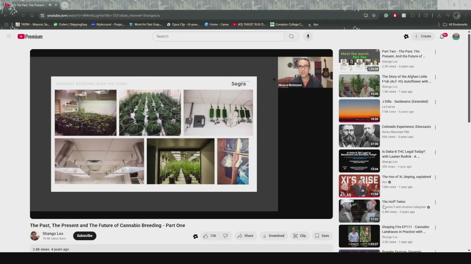The image size is (471, 264).
Task: Open options for Colorado Experience Dinosaurs video
Action: tap(435, 127)
